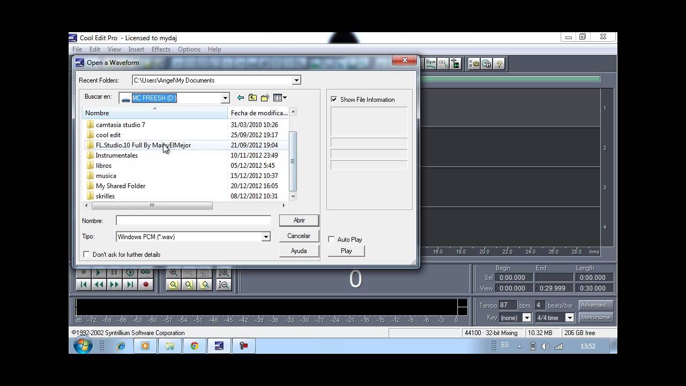Image resolution: width=686 pixels, height=386 pixels.
Task: Click the Nombre filename input field
Action: (193, 220)
